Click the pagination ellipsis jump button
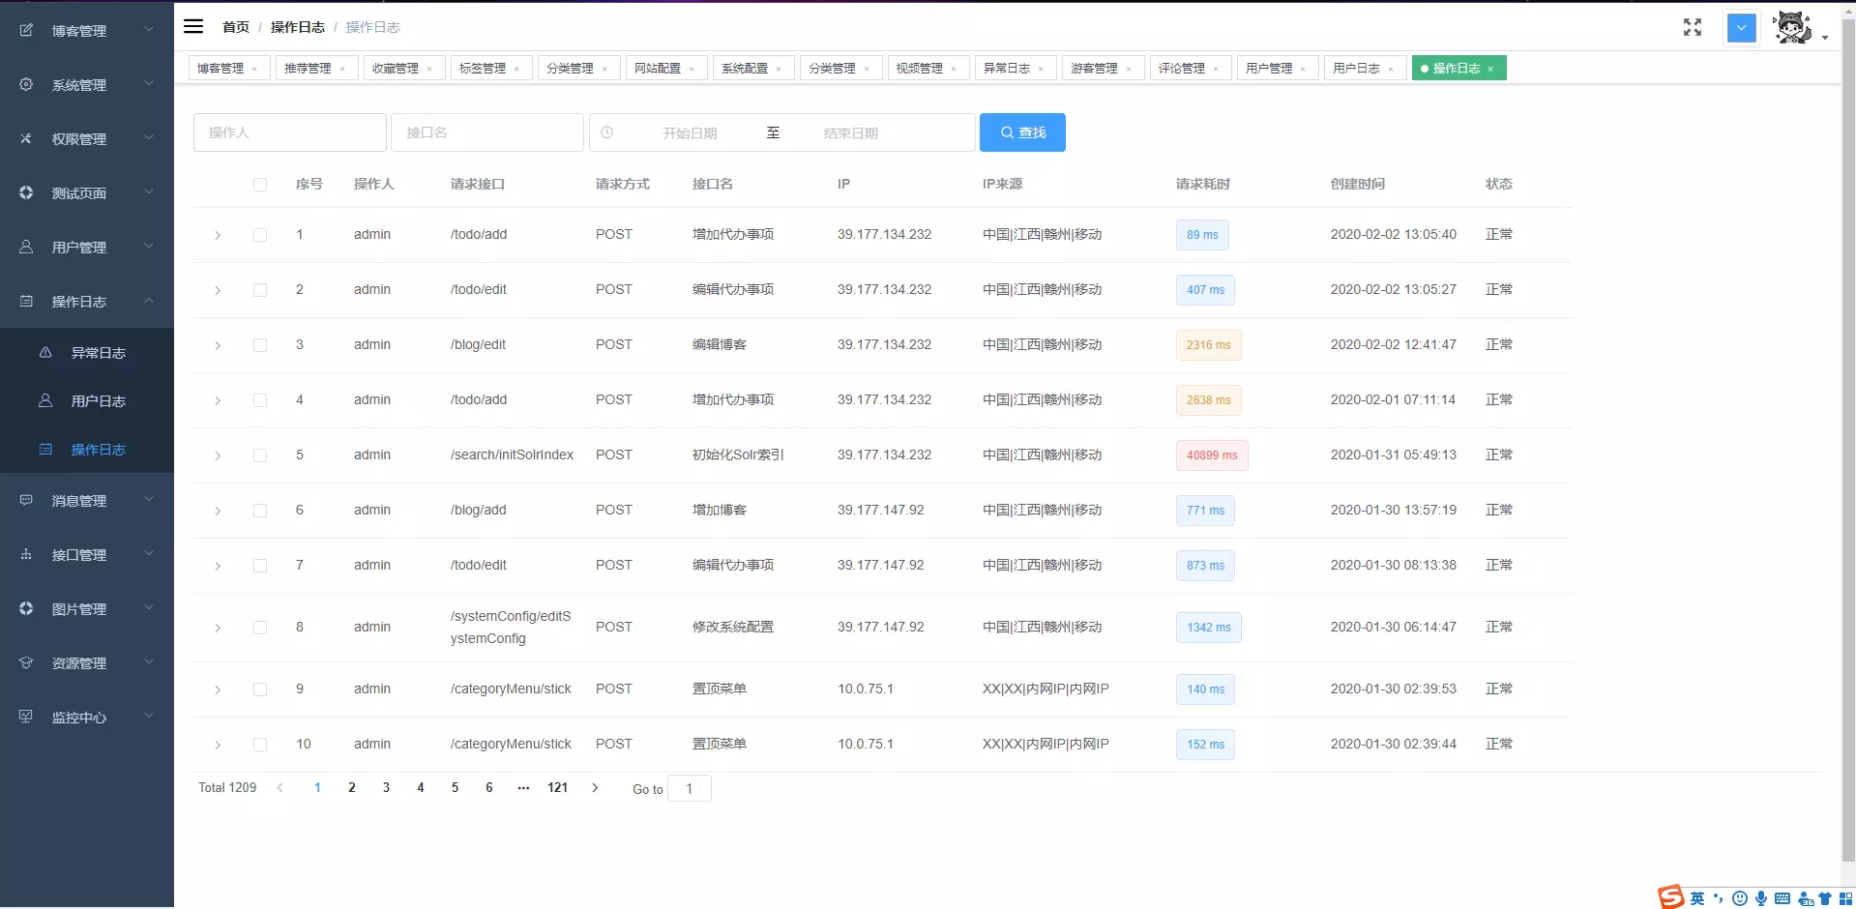This screenshot has width=1856, height=909. tap(523, 788)
